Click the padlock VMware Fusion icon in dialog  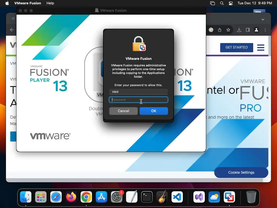coord(139,44)
